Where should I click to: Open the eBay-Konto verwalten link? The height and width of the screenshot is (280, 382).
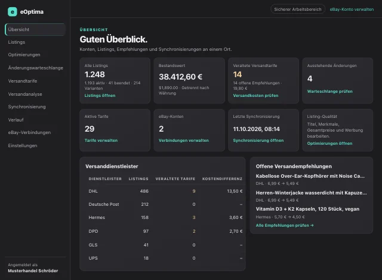[x=352, y=10]
